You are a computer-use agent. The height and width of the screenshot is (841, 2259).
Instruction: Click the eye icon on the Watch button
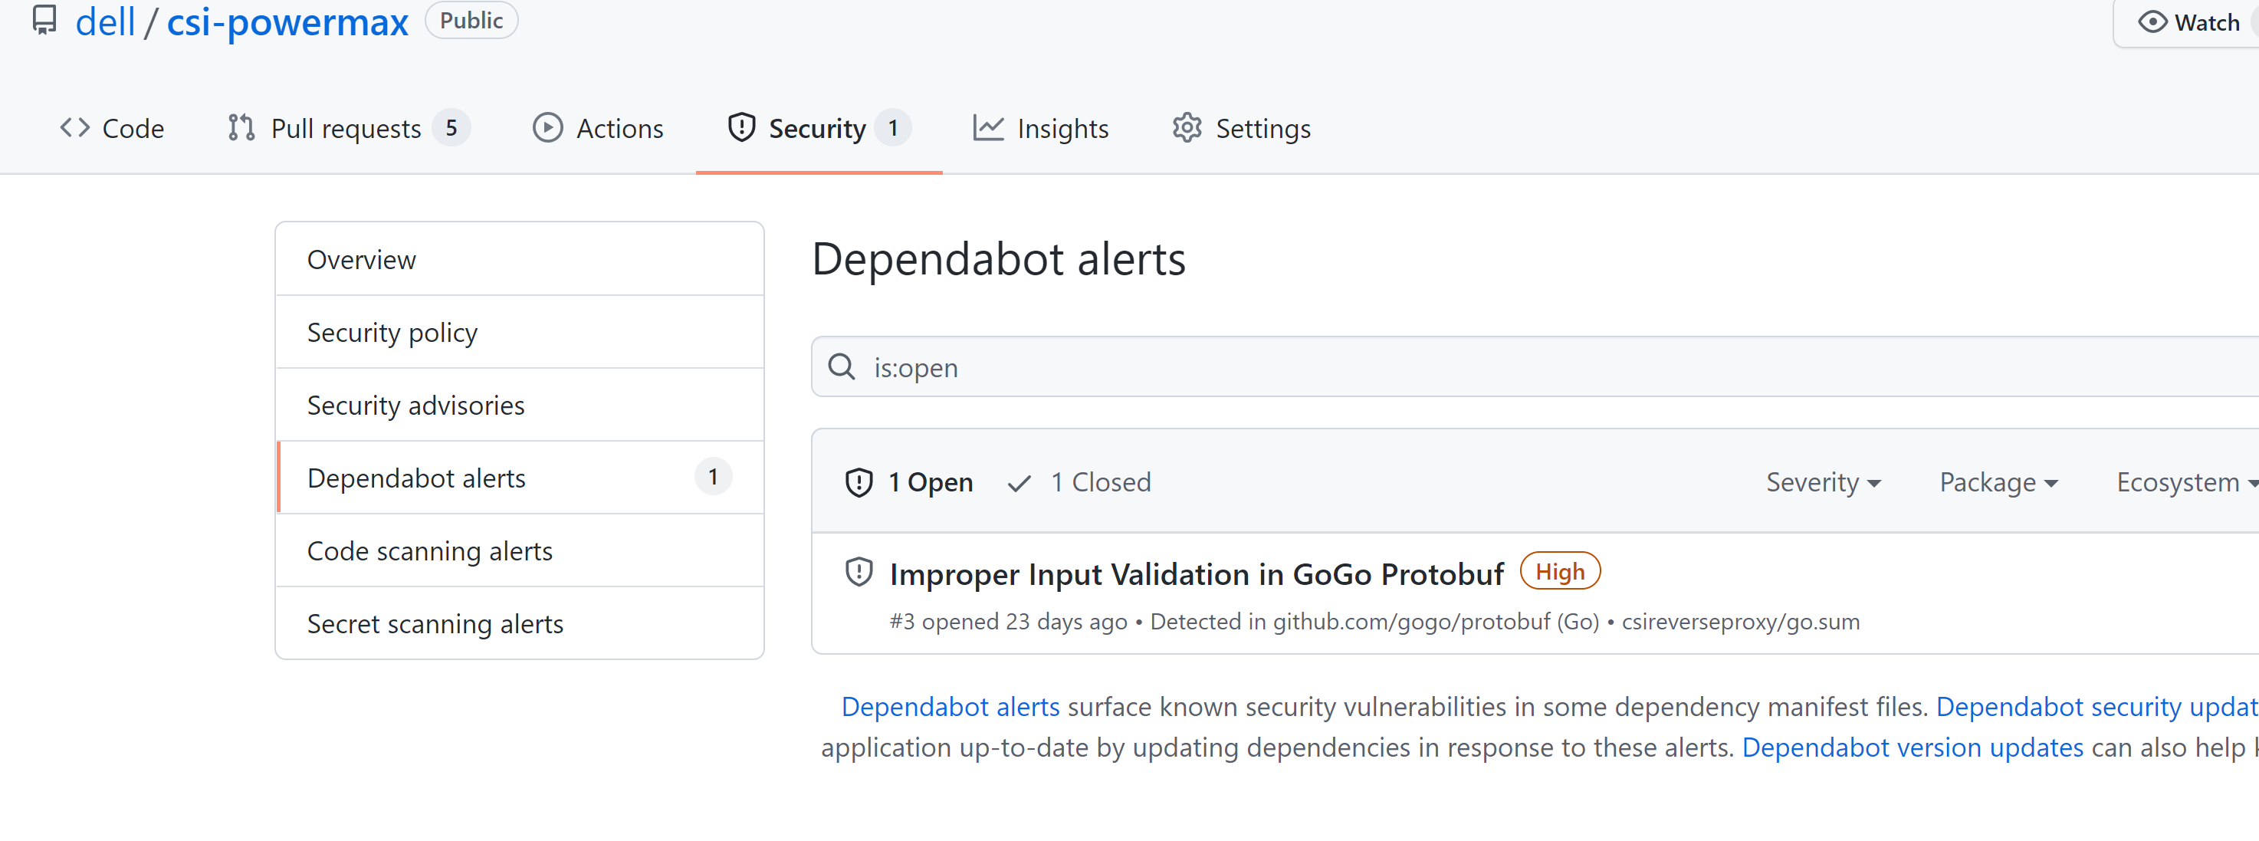(x=2153, y=22)
